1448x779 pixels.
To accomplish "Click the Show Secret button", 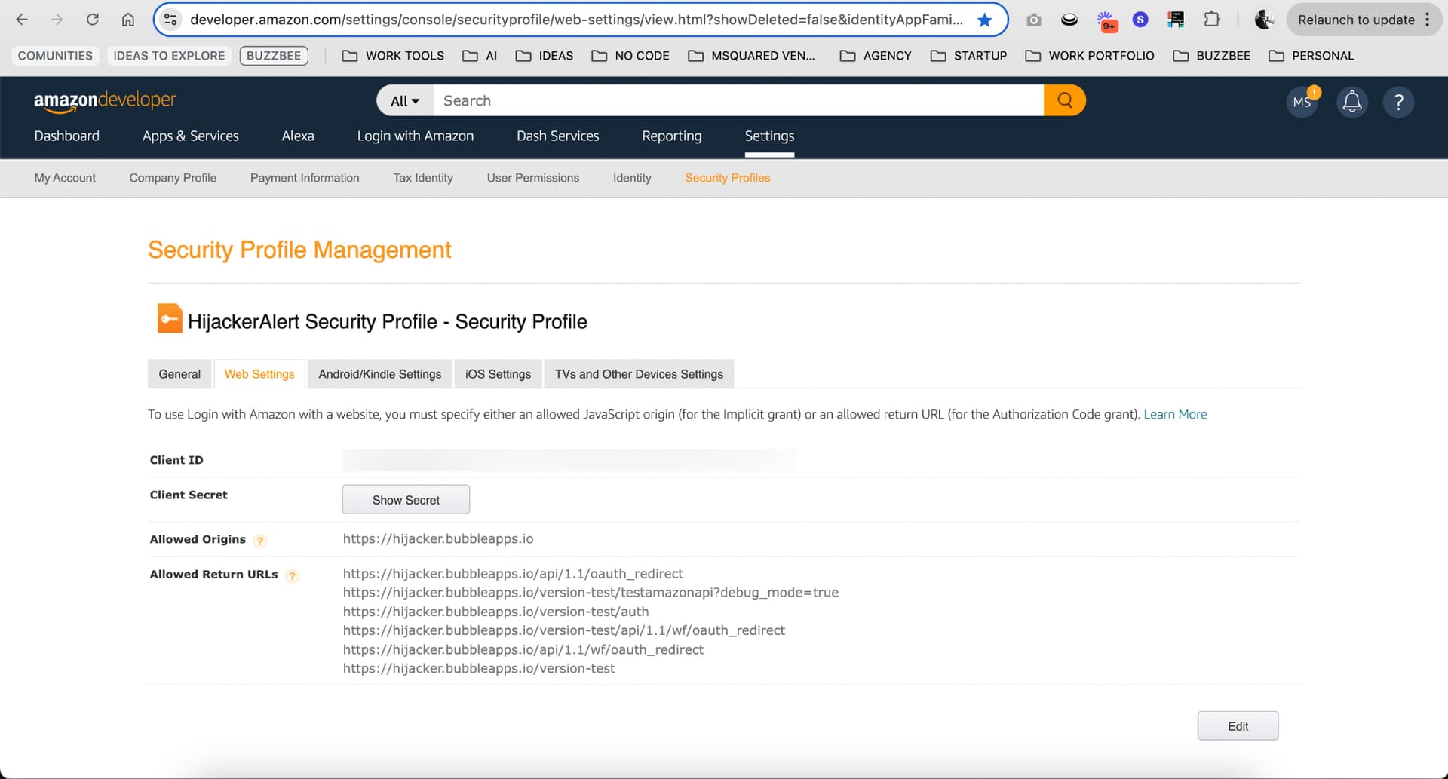I will tap(406, 500).
